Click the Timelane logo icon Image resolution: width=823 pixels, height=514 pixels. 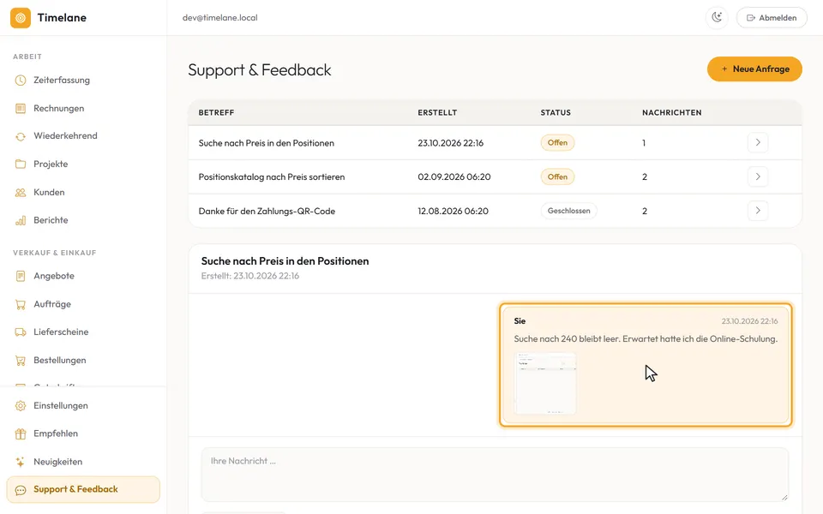[21, 18]
